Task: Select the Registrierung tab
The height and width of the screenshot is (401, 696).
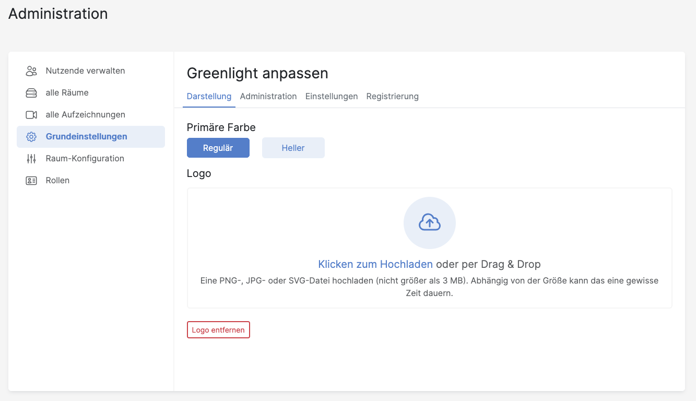Action: [x=392, y=97]
